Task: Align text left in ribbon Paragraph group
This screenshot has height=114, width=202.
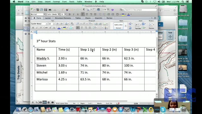Action: (78, 28)
